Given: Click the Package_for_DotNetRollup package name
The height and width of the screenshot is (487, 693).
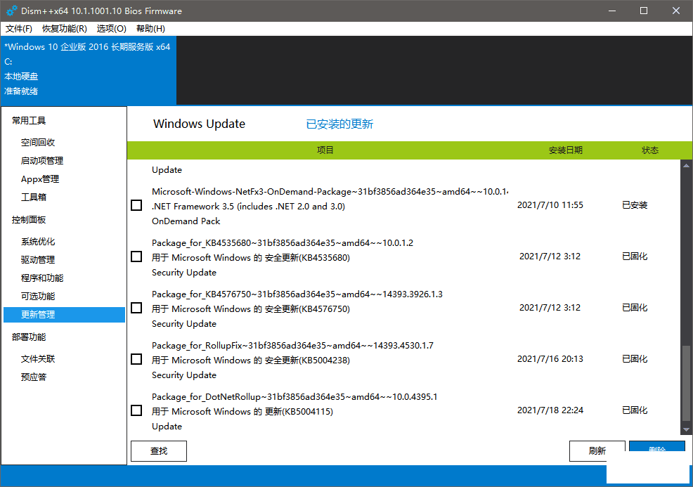Looking at the screenshot, I should pos(294,397).
